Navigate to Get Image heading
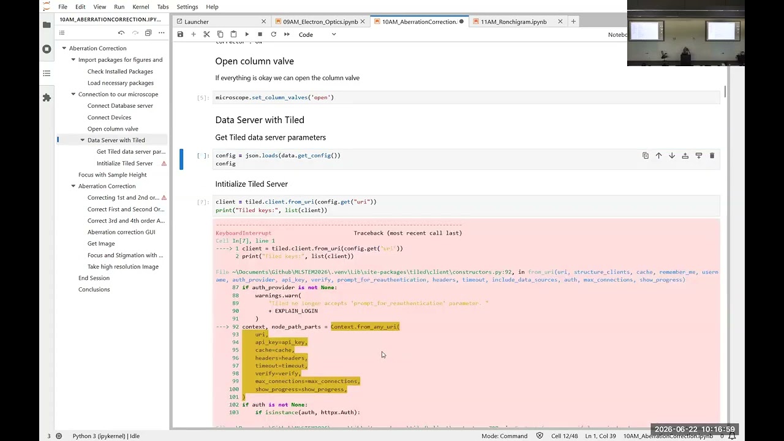 pyautogui.click(x=101, y=244)
